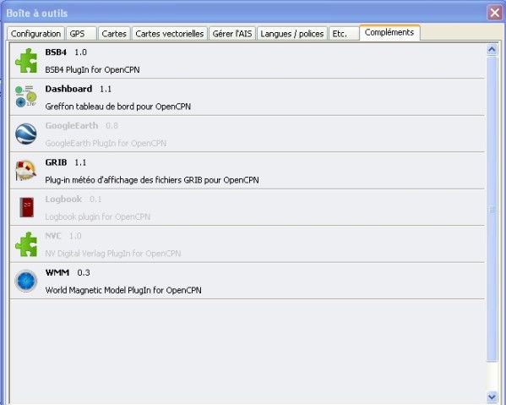Open the Gérer l'AIS tab
This screenshot has width=506, height=405.
(232, 34)
